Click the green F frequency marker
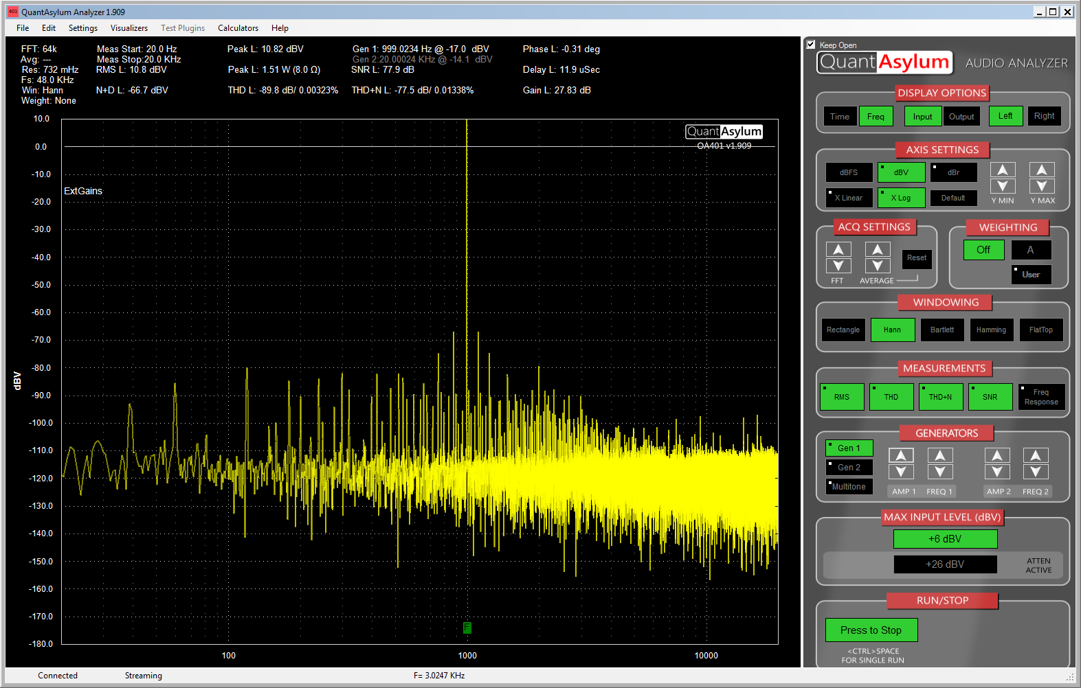 click(x=467, y=628)
